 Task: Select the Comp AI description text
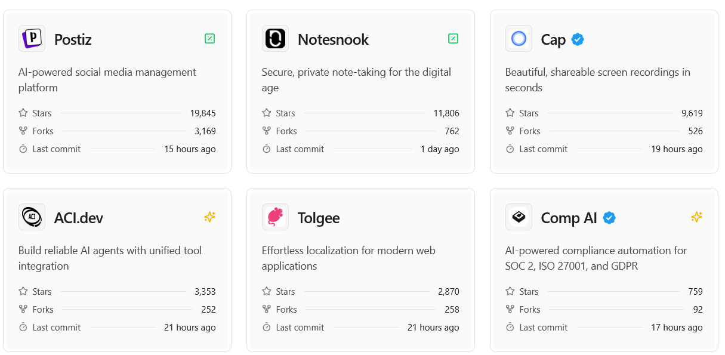point(596,258)
